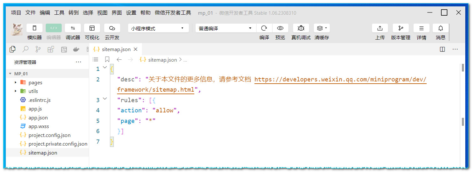472x174 pixels.
Task: Click the user avatar picture
Action: (17, 29)
